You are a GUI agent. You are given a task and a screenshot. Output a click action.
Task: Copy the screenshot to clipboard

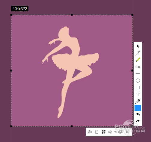point(97,132)
